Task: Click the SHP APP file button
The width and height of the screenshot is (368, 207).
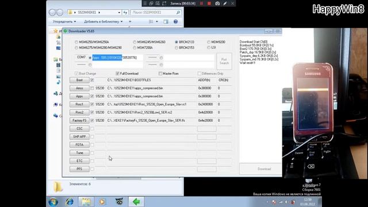Action: pos(79,137)
